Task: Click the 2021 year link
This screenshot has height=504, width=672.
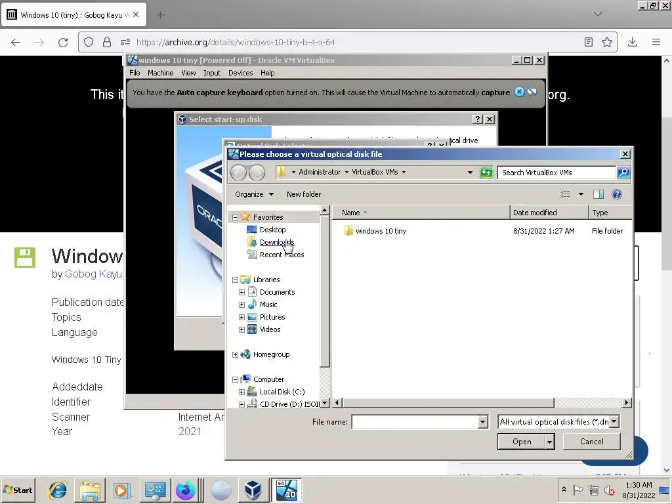Action: pyautogui.click(x=190, y=431)
